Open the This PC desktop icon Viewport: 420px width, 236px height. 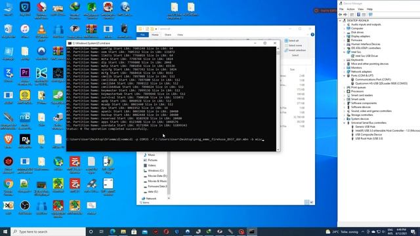pyautogui.click(x=9, y=9)
